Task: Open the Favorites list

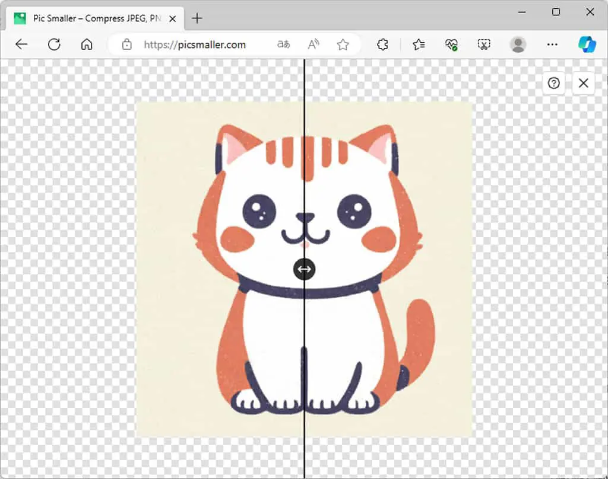Action: [419, 44]
